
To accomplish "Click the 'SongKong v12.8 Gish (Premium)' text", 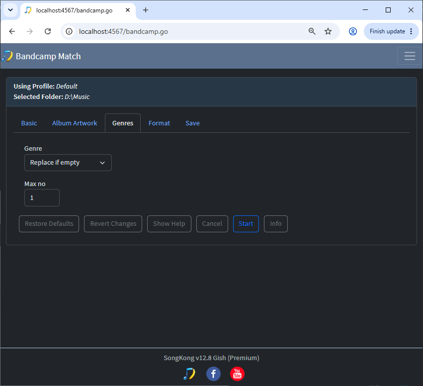I will 212,358.
